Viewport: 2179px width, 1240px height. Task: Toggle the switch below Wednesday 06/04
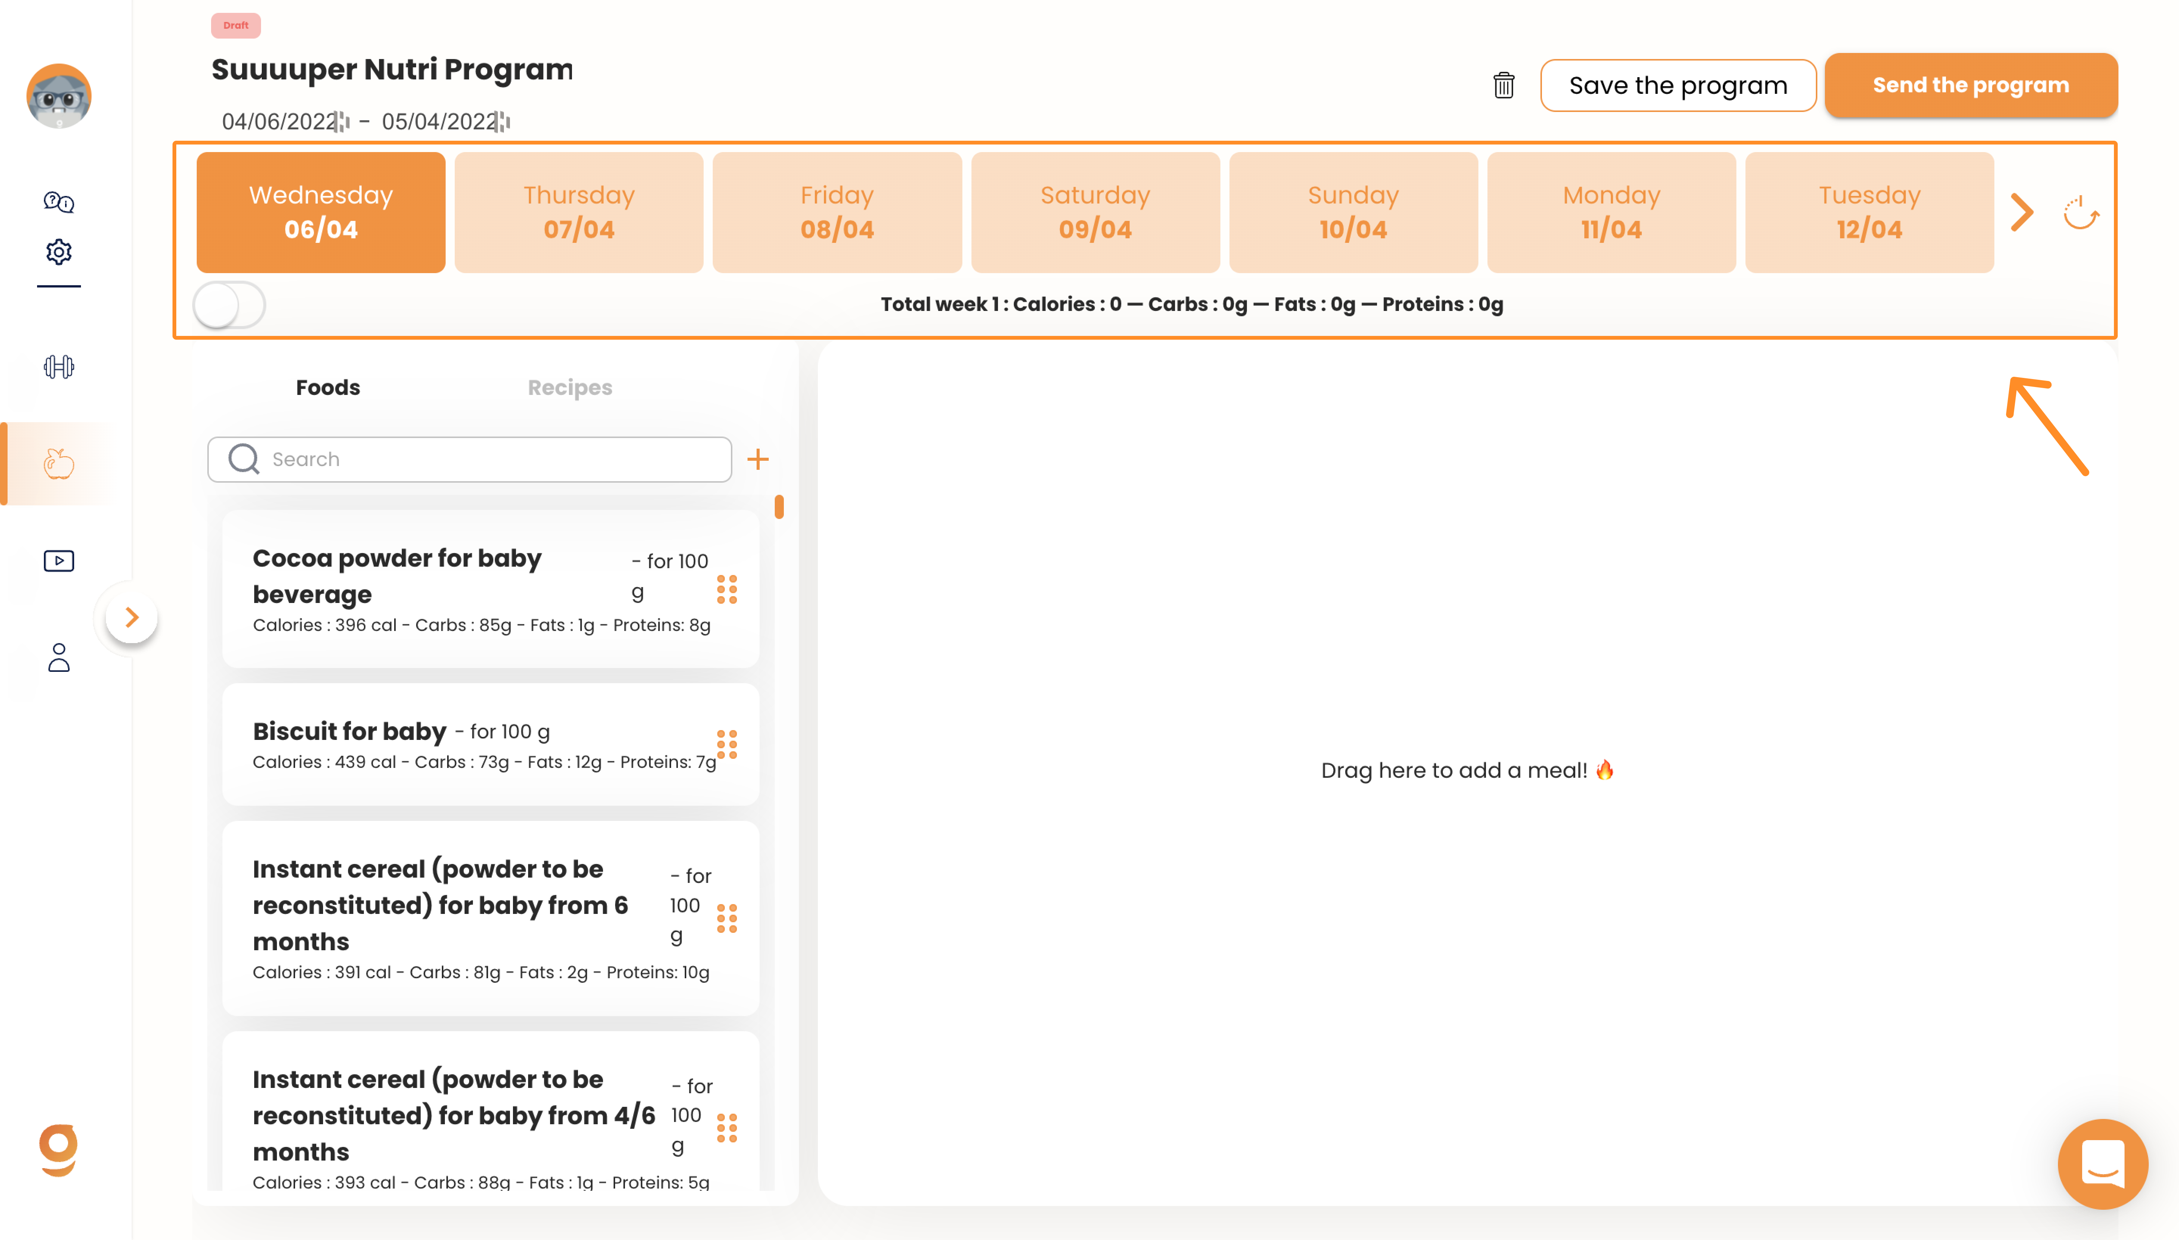[229, 305]
